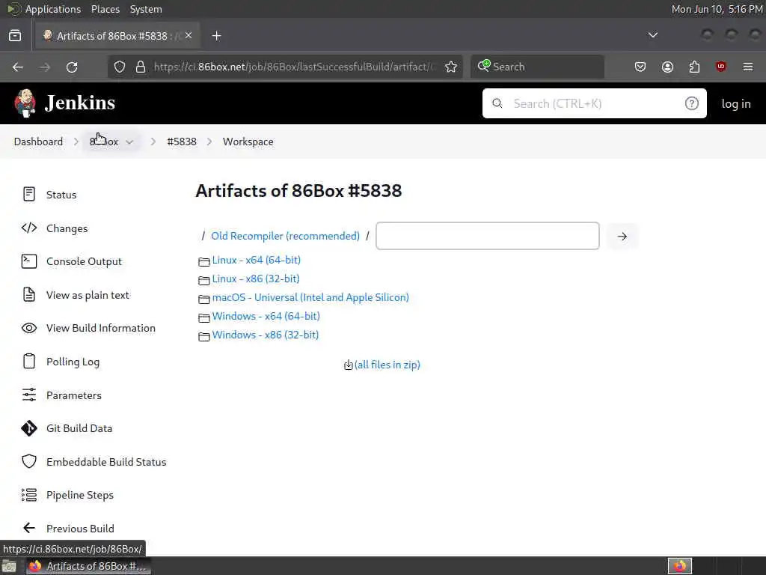
Task: Open Console Output in sidebar
Action: point(84,261)
